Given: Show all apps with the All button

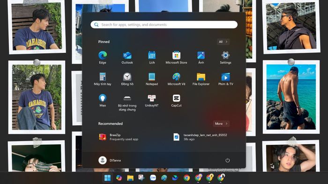Looking at the screenshot, I should click(x=223, y=42).
